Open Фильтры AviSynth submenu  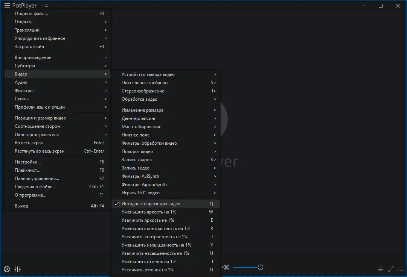point(166,177)
